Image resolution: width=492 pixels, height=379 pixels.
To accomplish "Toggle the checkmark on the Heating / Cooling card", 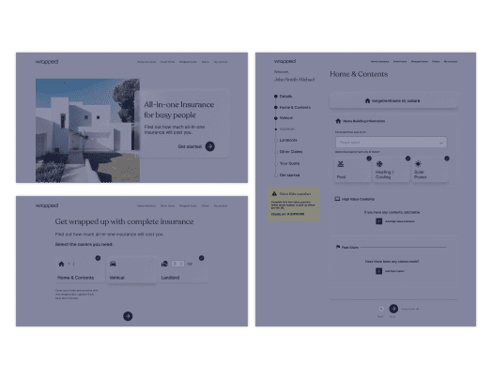I will pyautogui.click(x=407, y=159).
